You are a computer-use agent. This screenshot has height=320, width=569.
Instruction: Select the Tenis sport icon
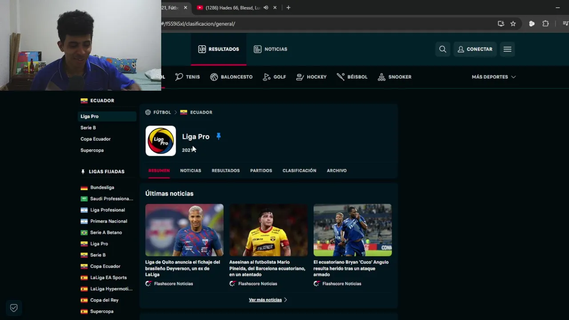click(x=187, y=77)
